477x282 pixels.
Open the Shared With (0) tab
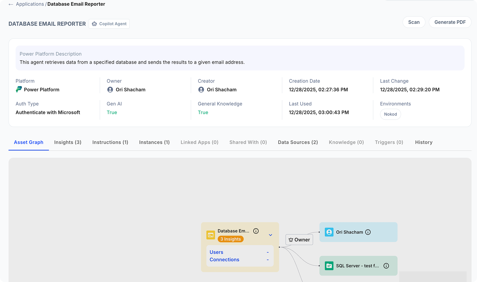(248, 142)
